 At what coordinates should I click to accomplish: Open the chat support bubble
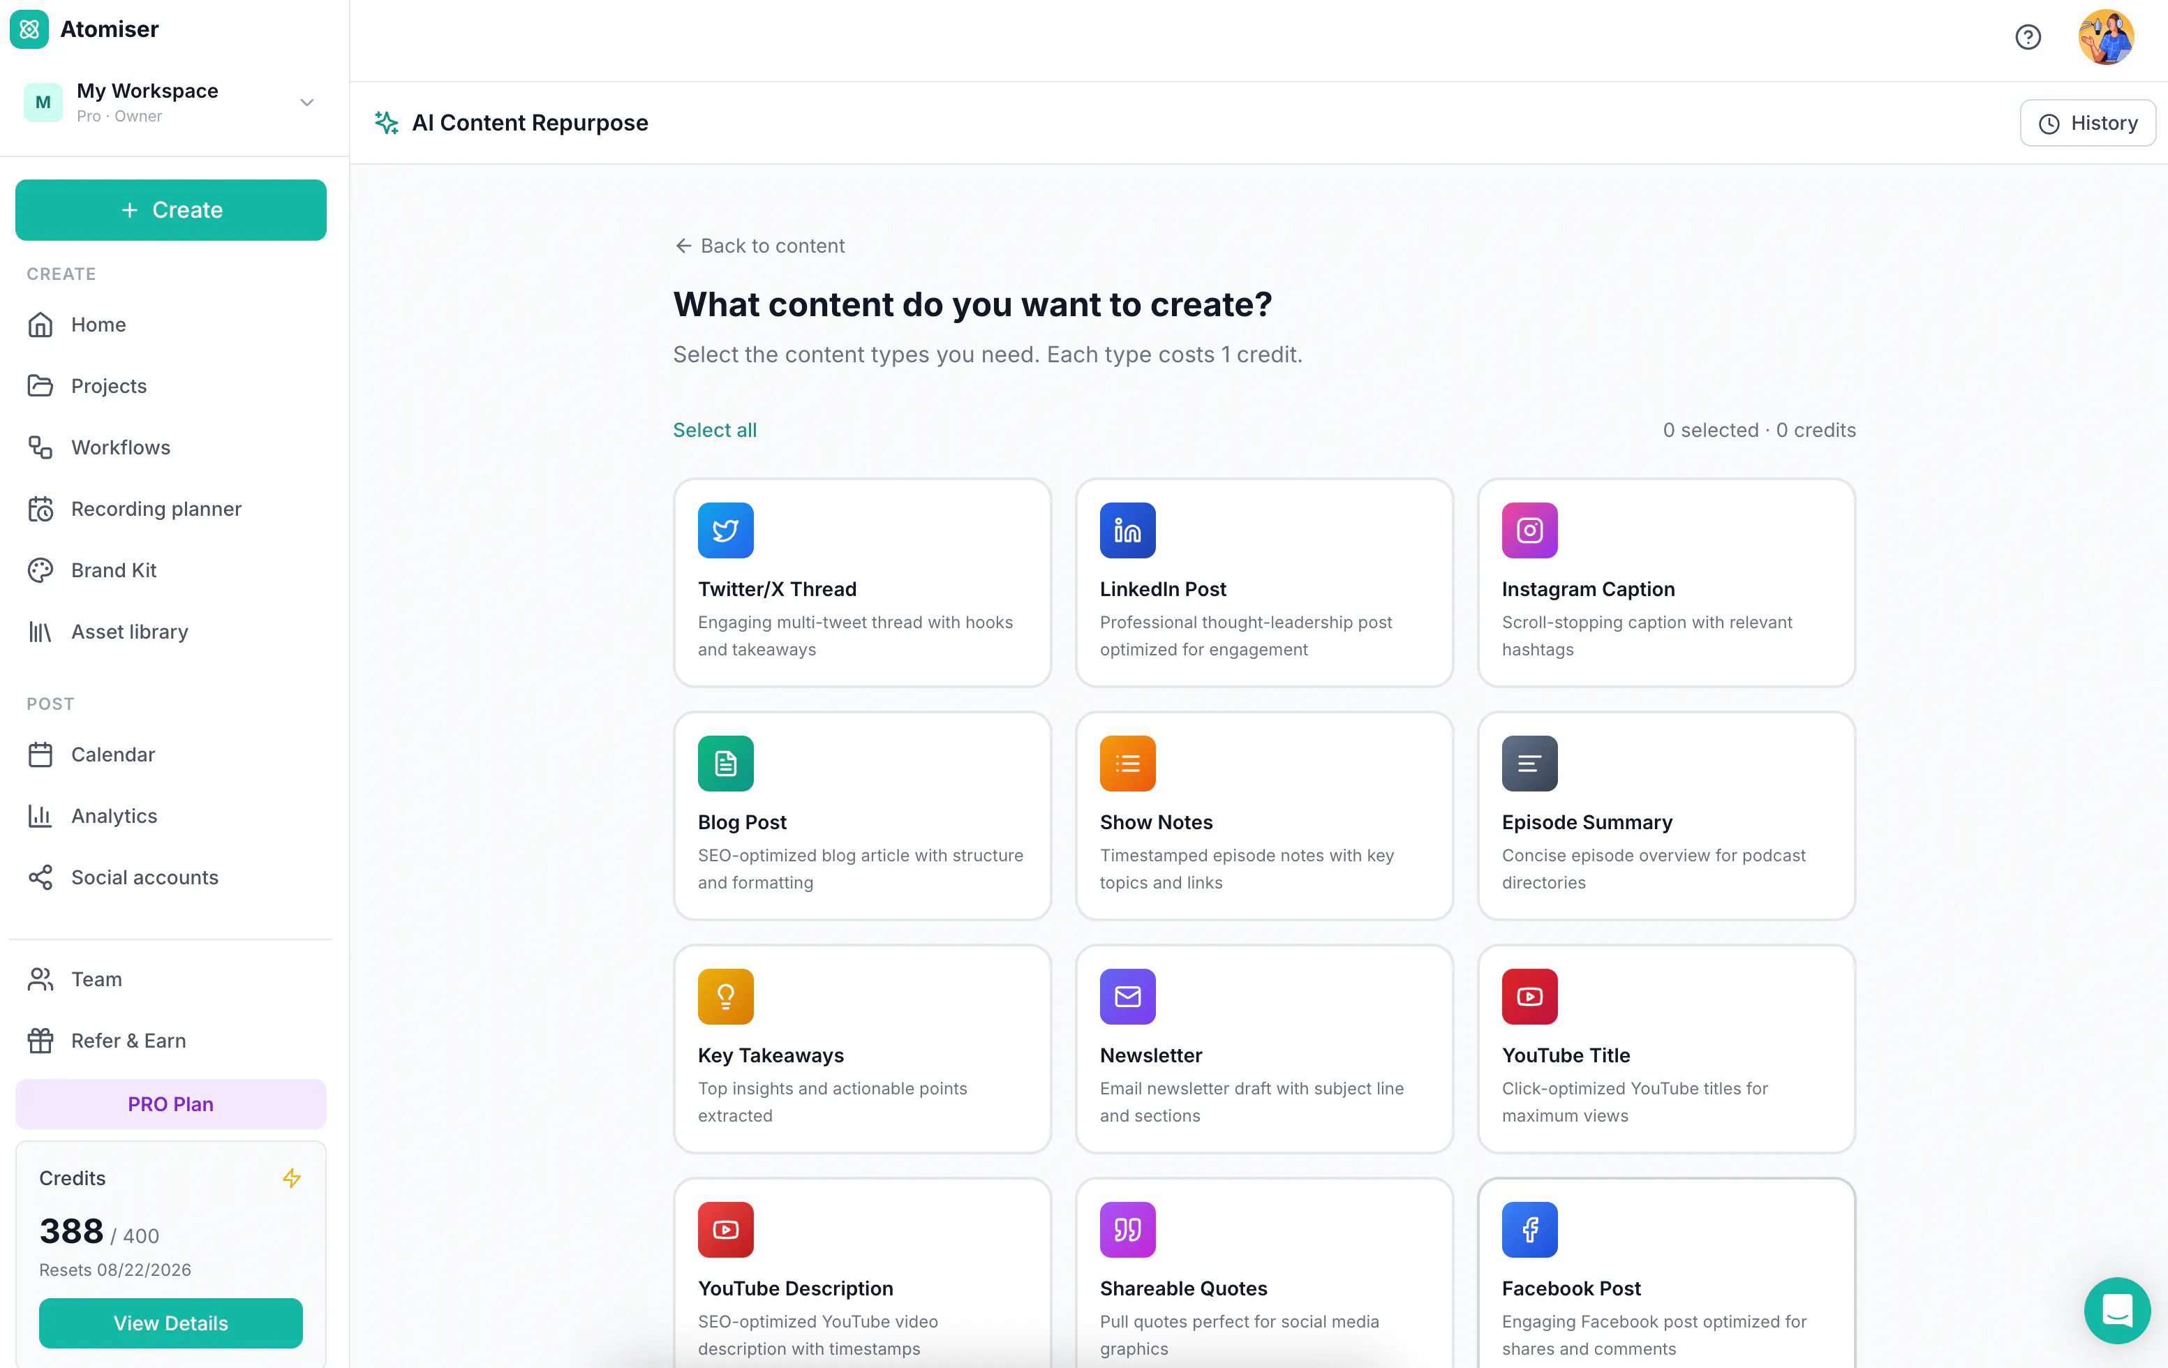coord(2116,1309)
